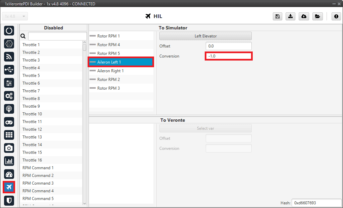Select the gamepad sidebar icon
The width and height of the screenshot is (343, 208).
[9, 122]
